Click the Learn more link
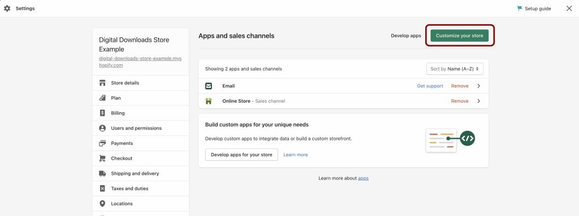Screen dimensions: 579x216 click(295, 155)
